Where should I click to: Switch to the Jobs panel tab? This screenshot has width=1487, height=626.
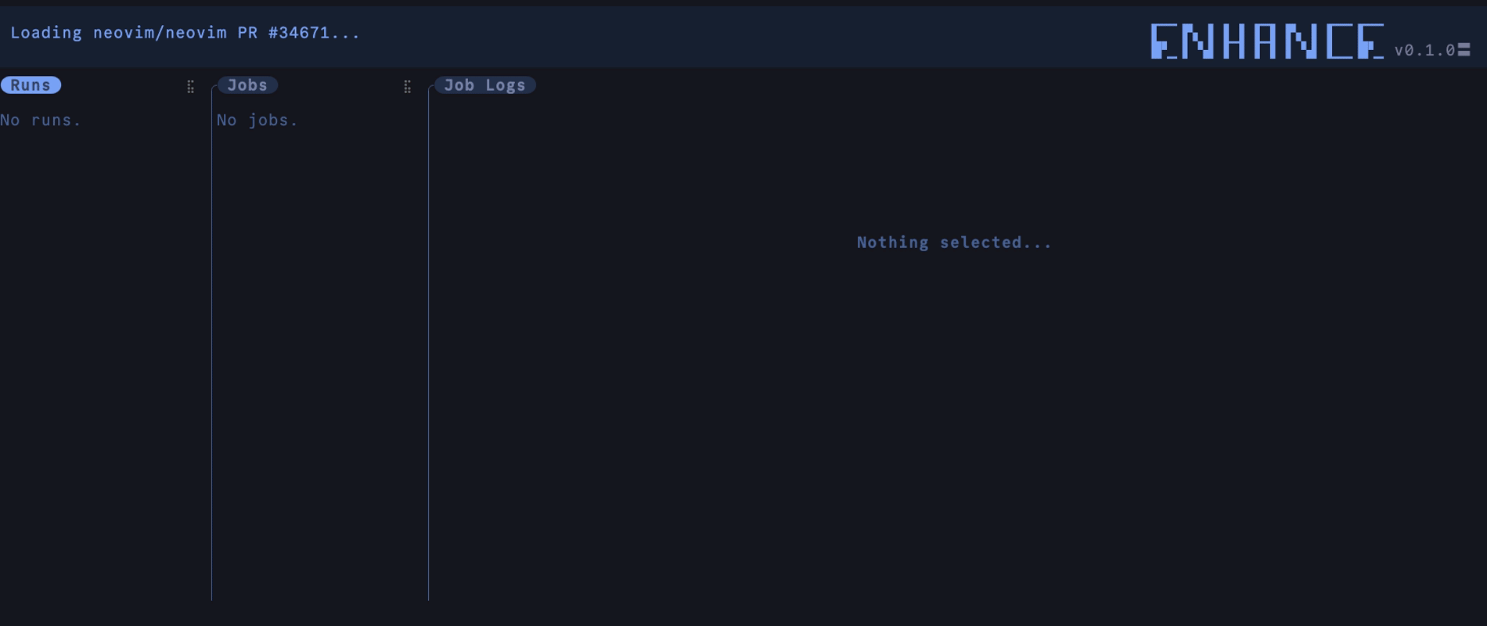click(247, 85)
